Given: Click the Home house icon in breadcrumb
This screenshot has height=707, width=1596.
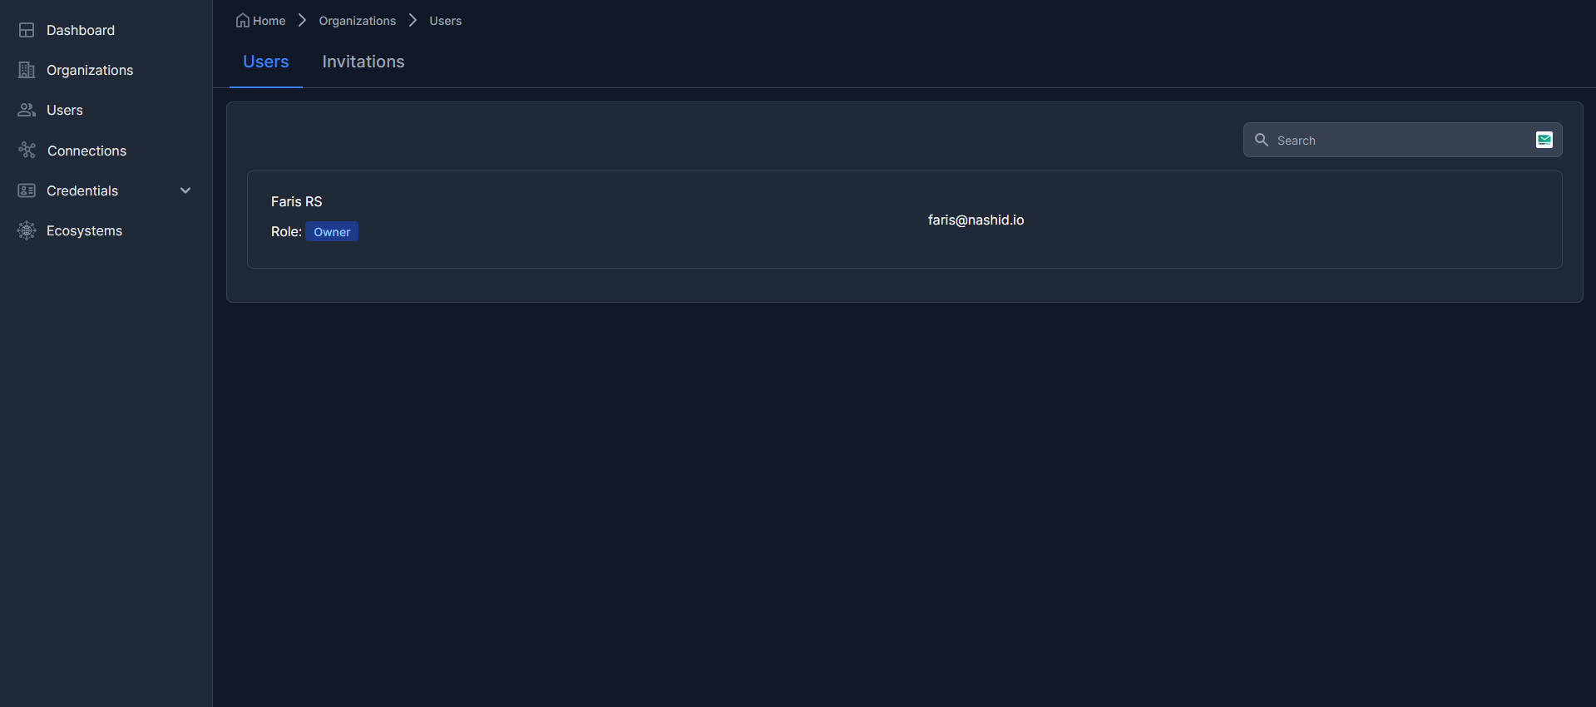Looking at the screenshot, I should (x=243, y=20).
